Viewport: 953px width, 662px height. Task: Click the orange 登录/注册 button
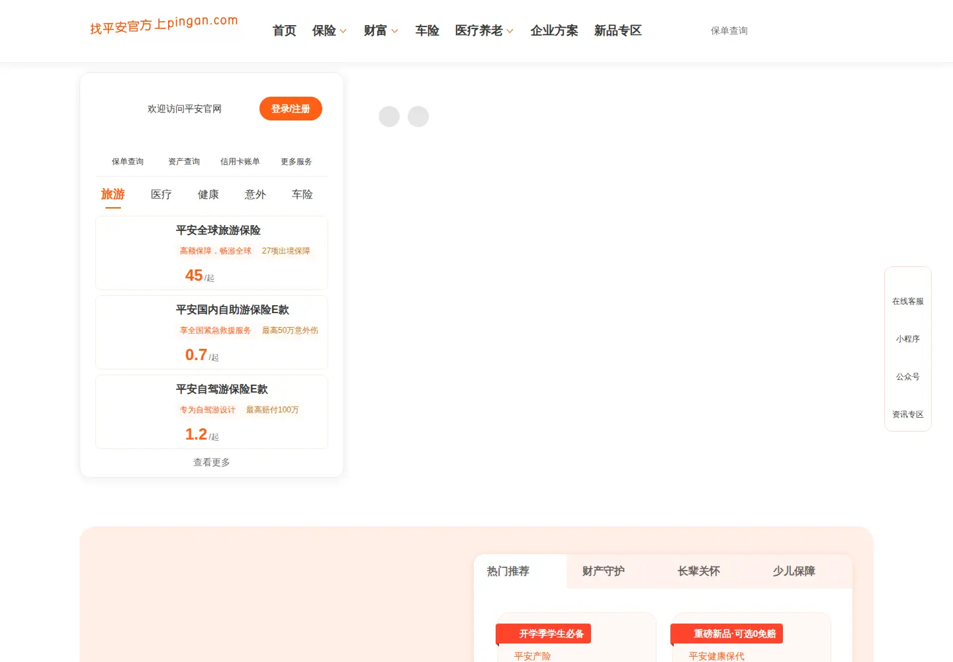tap(291, 109)
